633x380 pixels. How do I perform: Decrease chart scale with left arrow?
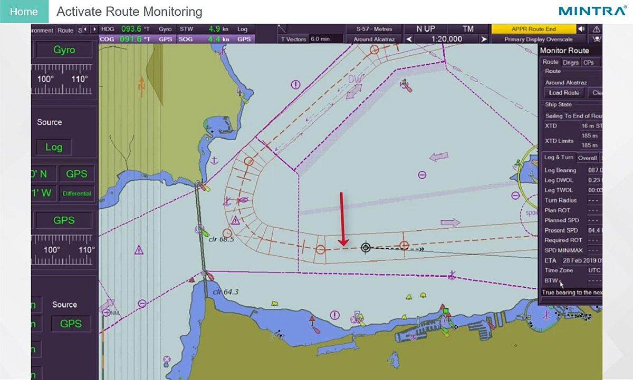[409, 39]
